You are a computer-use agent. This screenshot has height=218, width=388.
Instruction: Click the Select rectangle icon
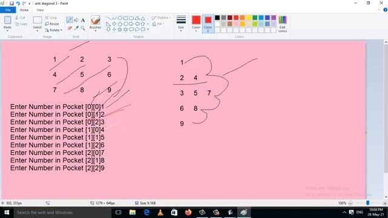pos(38,20)
